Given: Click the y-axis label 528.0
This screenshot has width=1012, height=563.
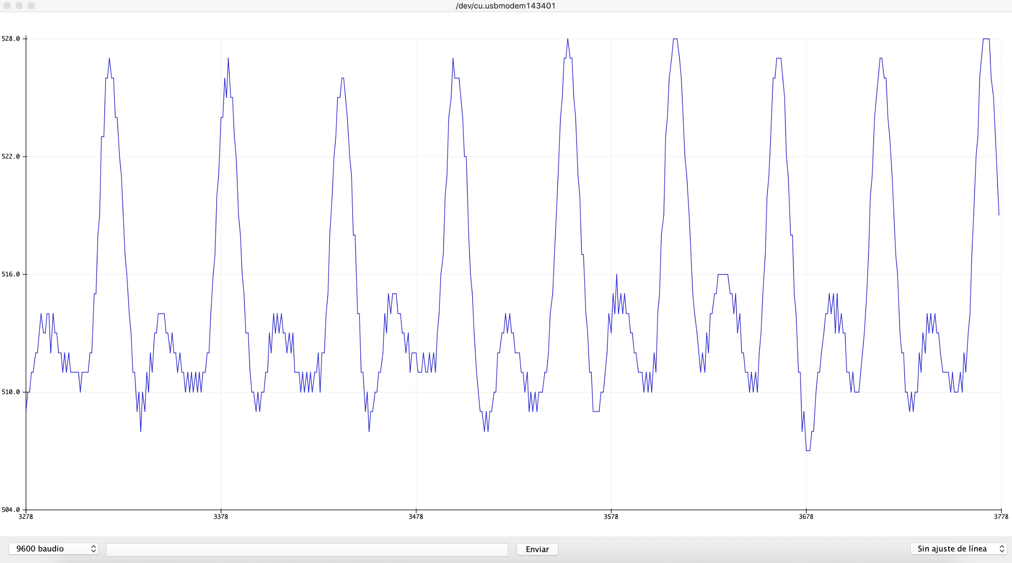Looking at the screenshot, I should point(11,39).
